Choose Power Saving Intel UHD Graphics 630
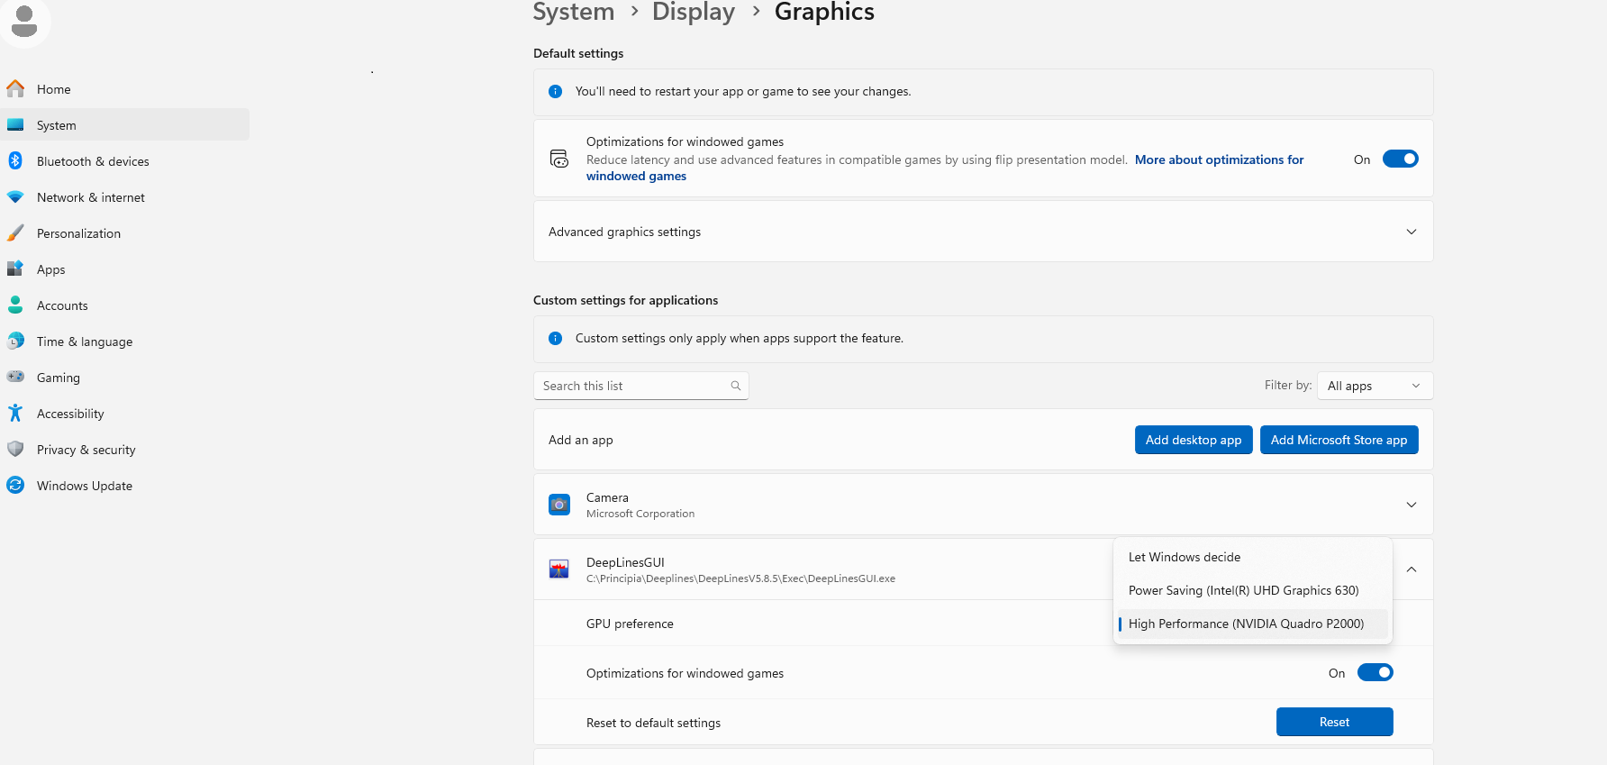The height and width of the screenshot is (765, 1607). coord(1243,590)
